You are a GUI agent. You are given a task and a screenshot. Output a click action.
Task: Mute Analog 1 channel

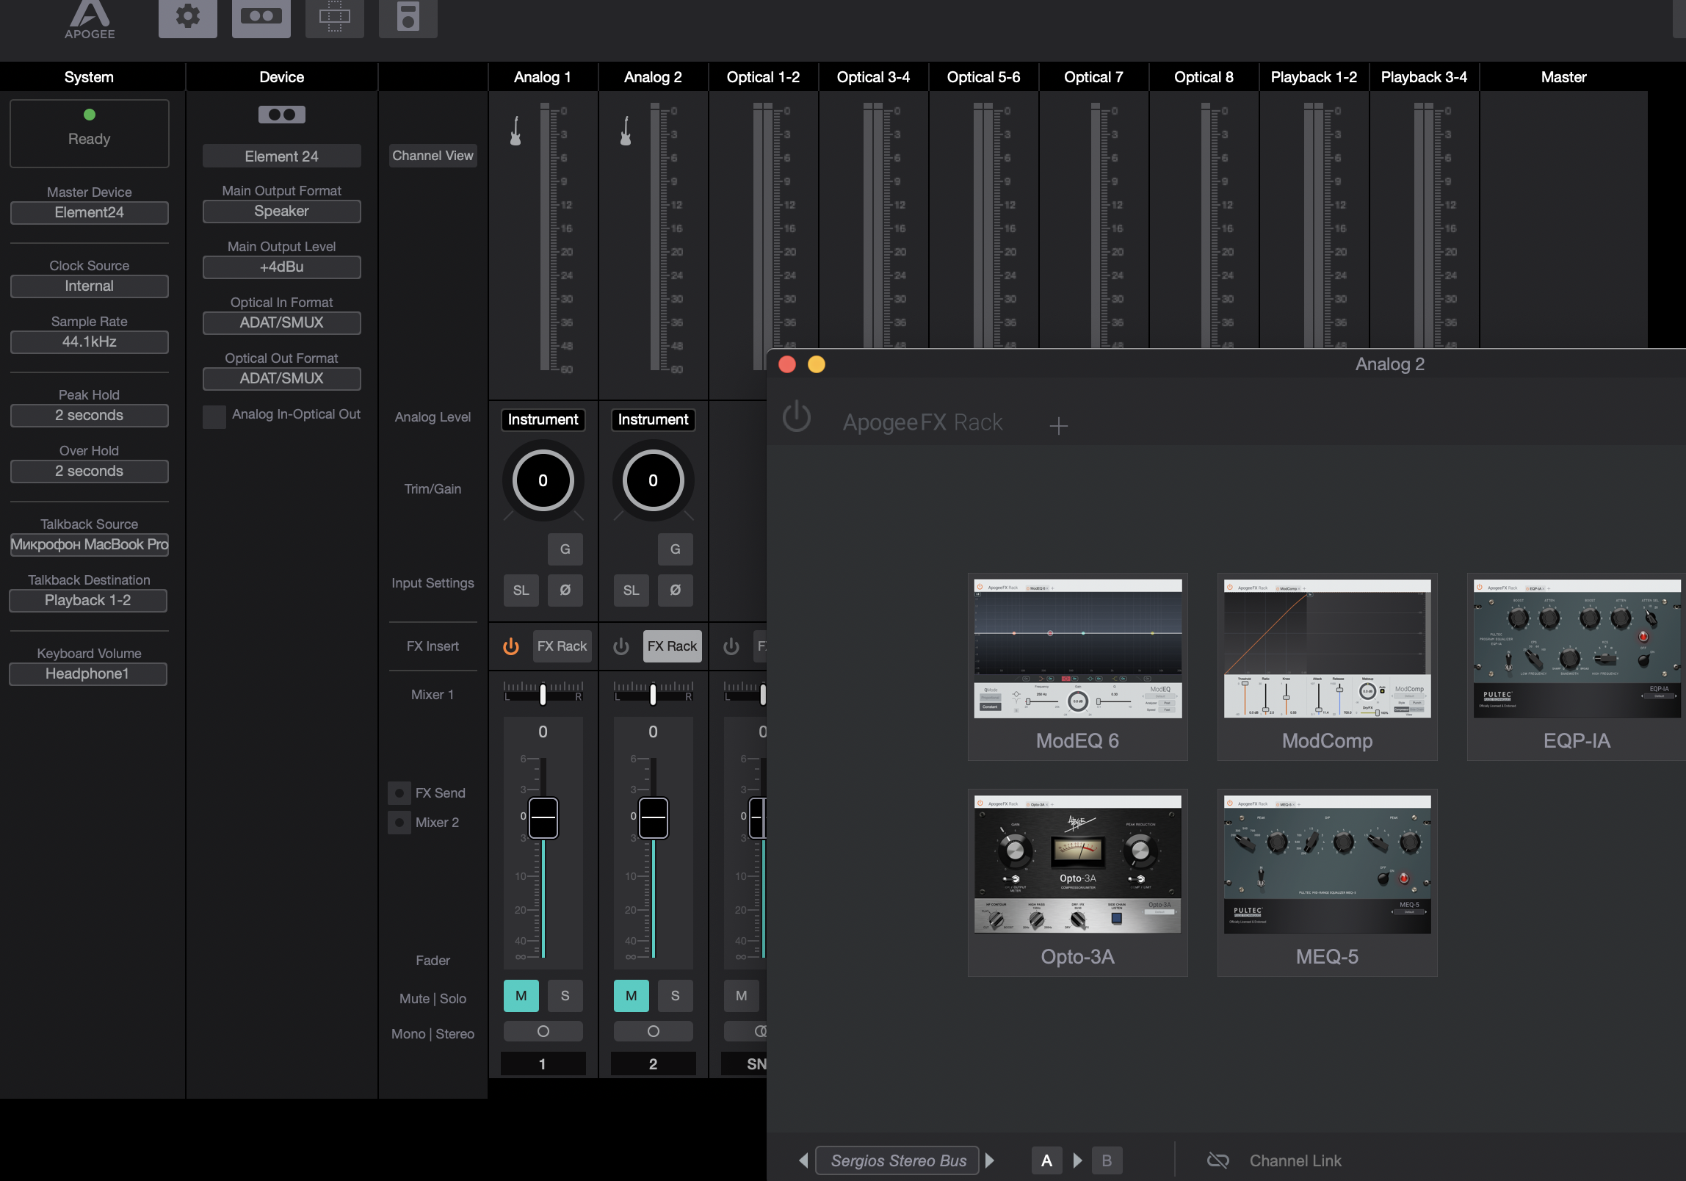(x=521, y=996)
